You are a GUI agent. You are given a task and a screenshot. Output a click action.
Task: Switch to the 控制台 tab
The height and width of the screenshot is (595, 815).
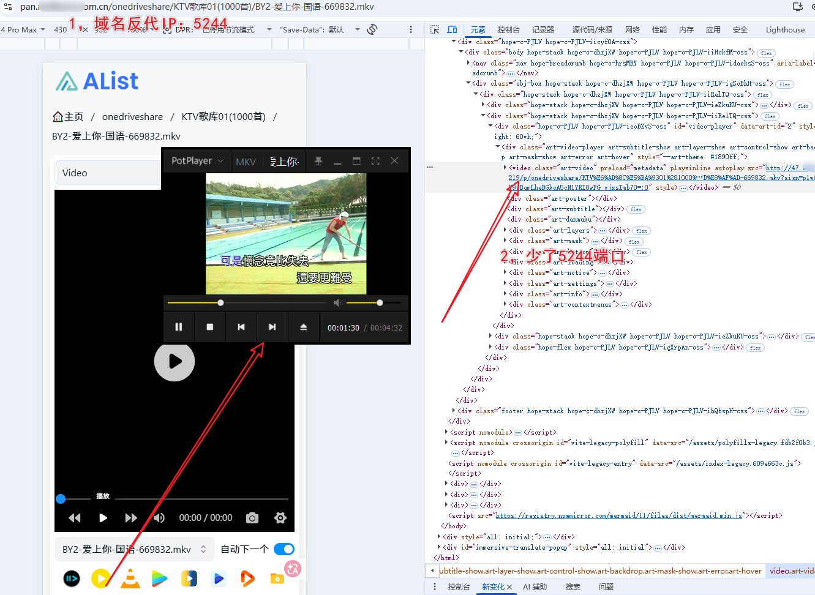[509, 29]
